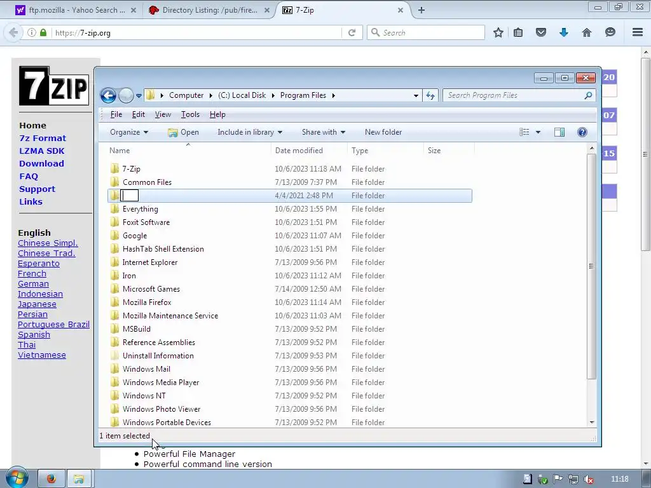This screenshot has height=488, width=651.
Task: Select the Google folder icon
Action: pos(115,236)
